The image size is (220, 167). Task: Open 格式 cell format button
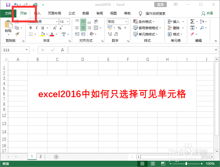175,34
